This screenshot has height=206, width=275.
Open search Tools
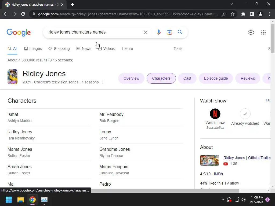coord(178,49)
